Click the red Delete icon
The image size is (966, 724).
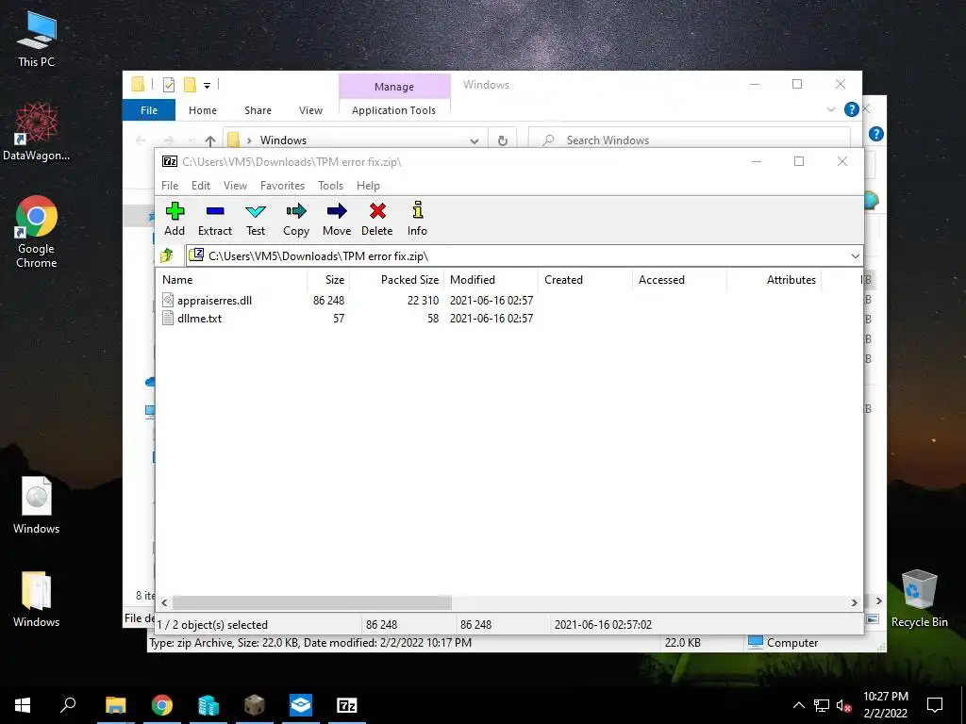[x=377, y=219]
